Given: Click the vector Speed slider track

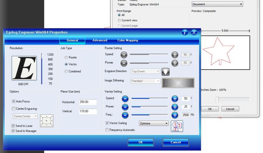Looking at the screenshot, I should tap(150, 98).
